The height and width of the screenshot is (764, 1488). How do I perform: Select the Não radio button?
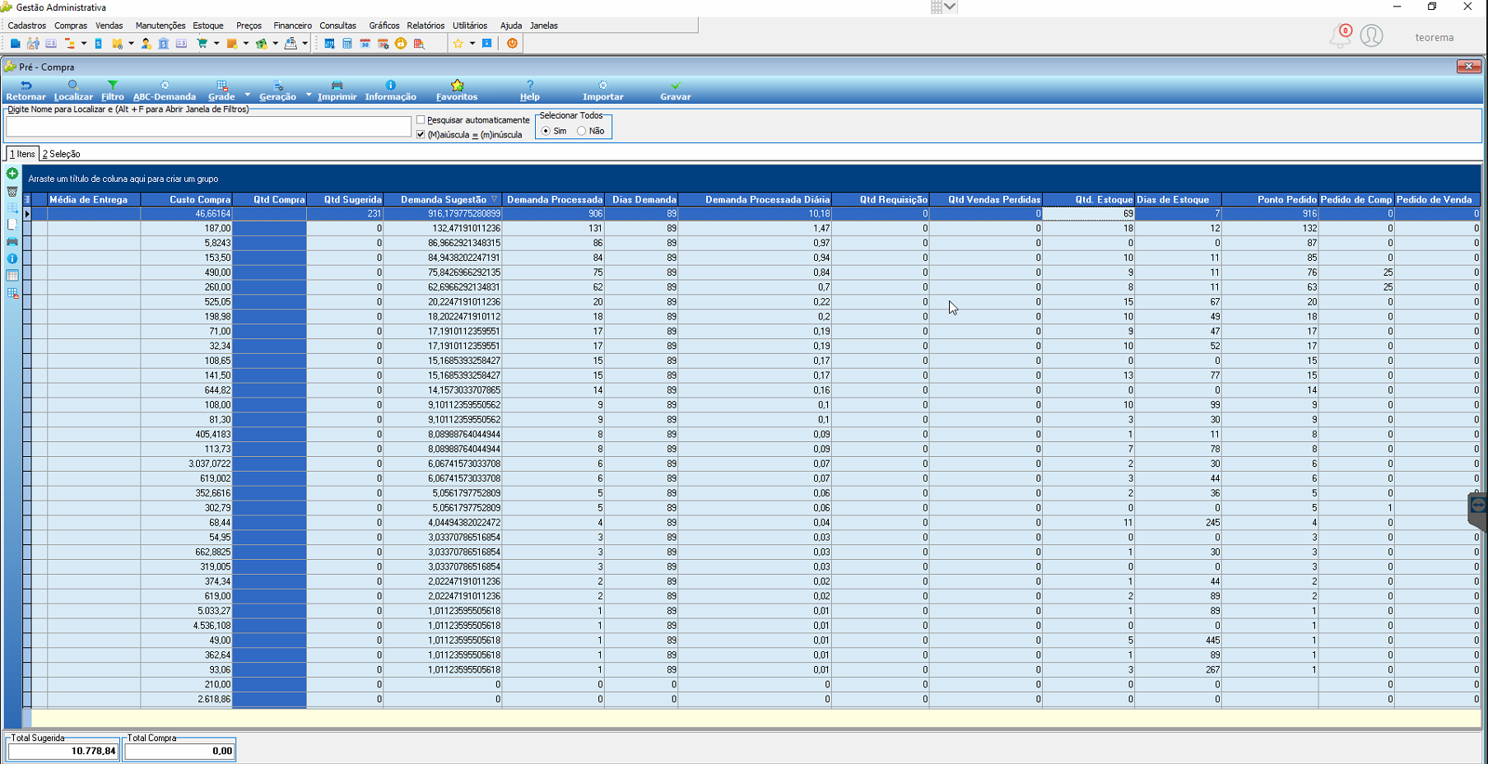(x=582, y=131)
